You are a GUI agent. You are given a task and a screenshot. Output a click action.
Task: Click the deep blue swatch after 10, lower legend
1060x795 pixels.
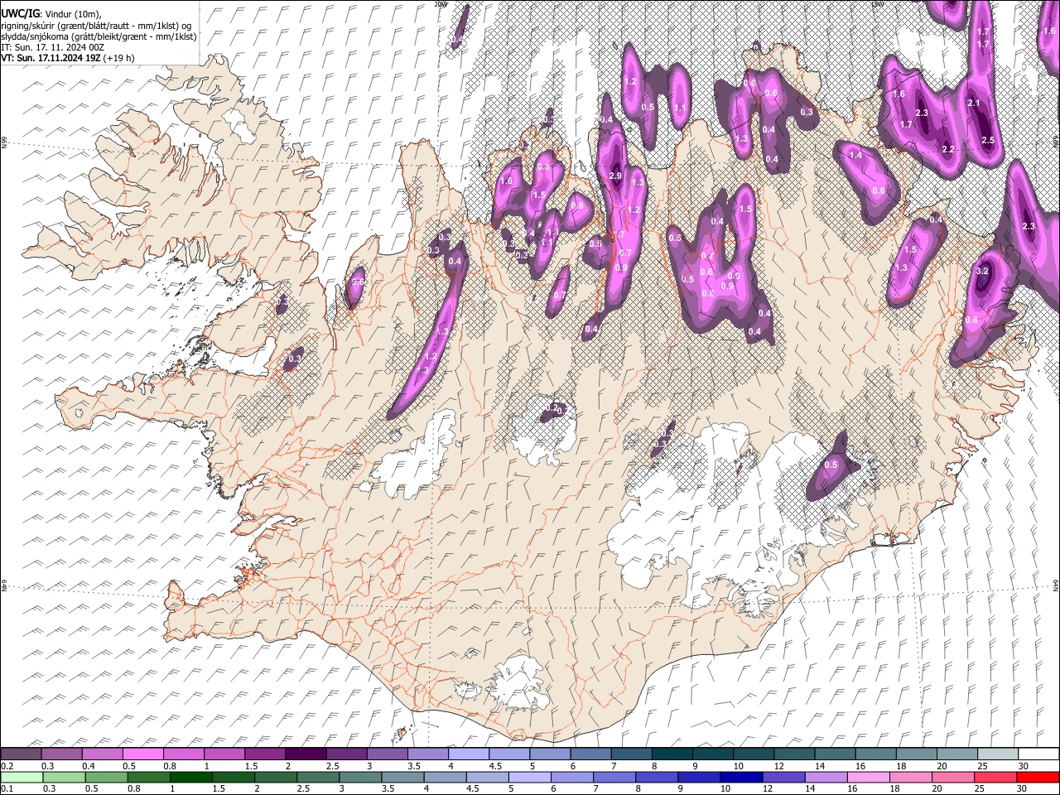coord(740,778)
